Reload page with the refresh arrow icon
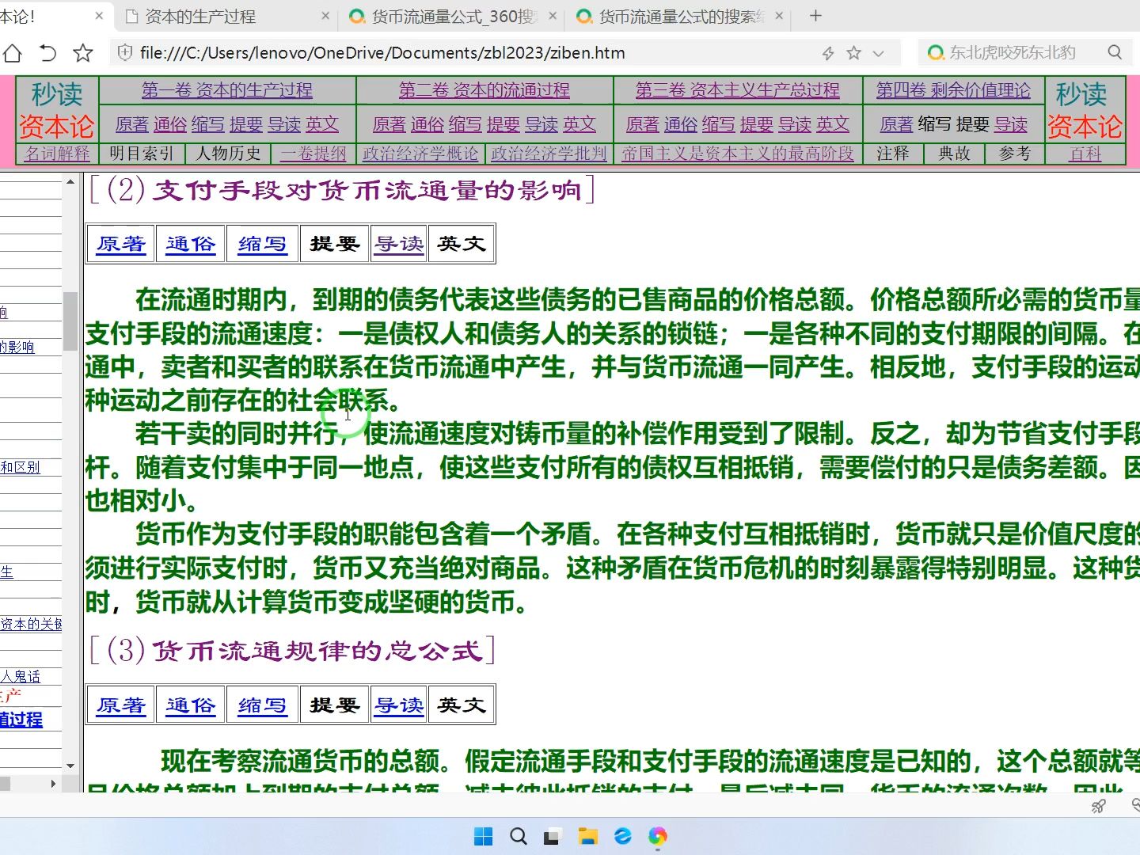1140x855 pixels. click(x=47, y=53)
